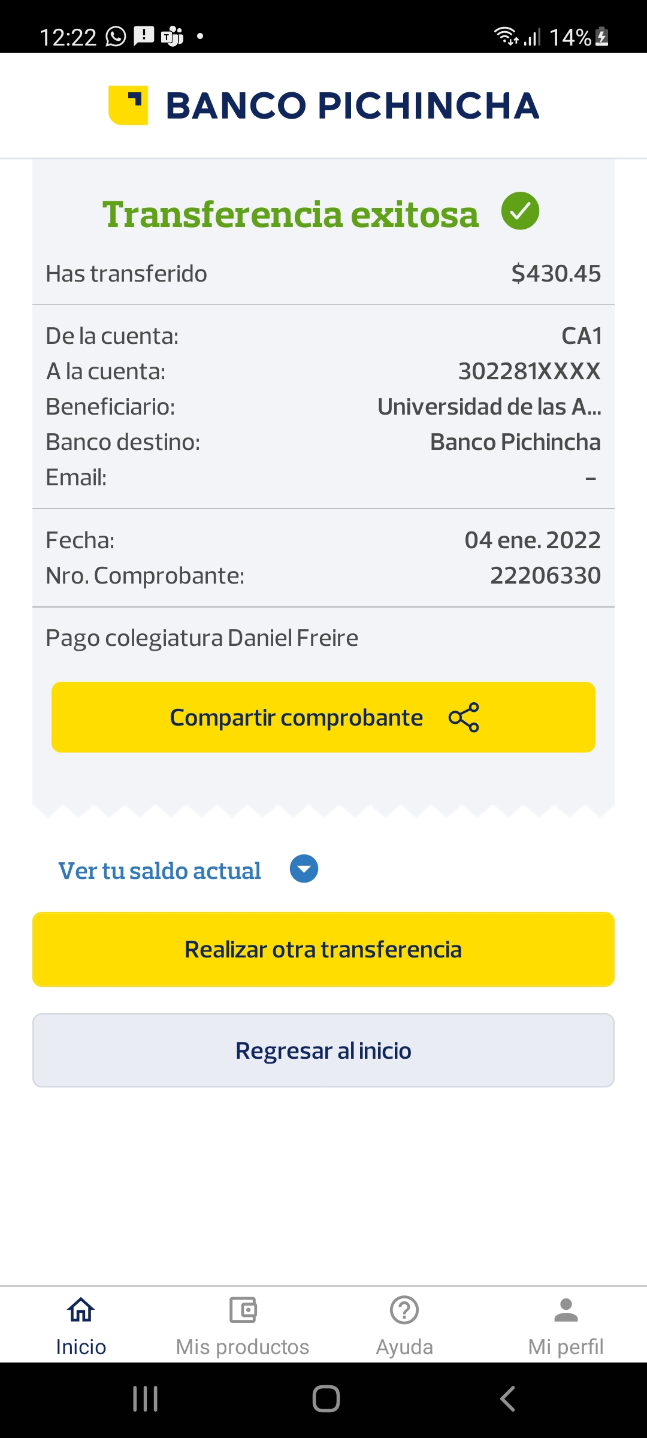647x1438 pixels.
Task: Tap Android recent apps button
Action: [145, 1399]
